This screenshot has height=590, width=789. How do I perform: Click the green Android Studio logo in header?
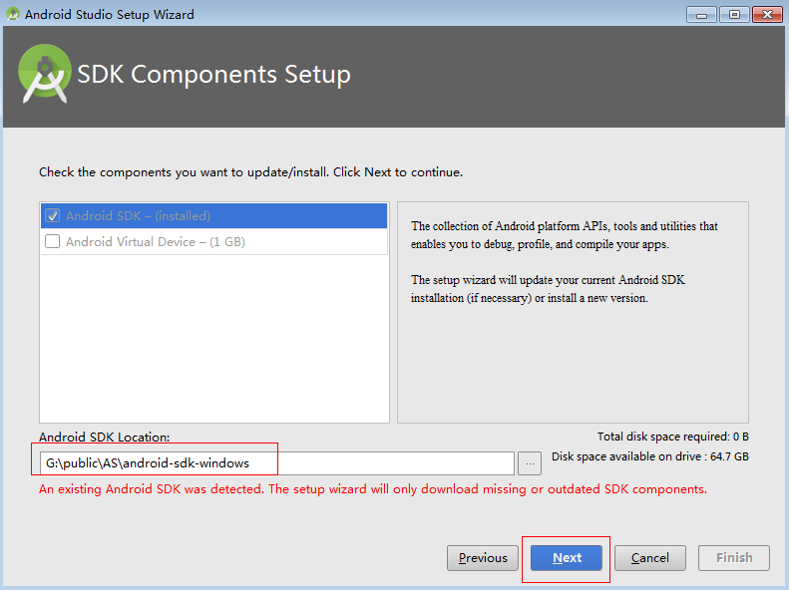(x=44, y=75)
